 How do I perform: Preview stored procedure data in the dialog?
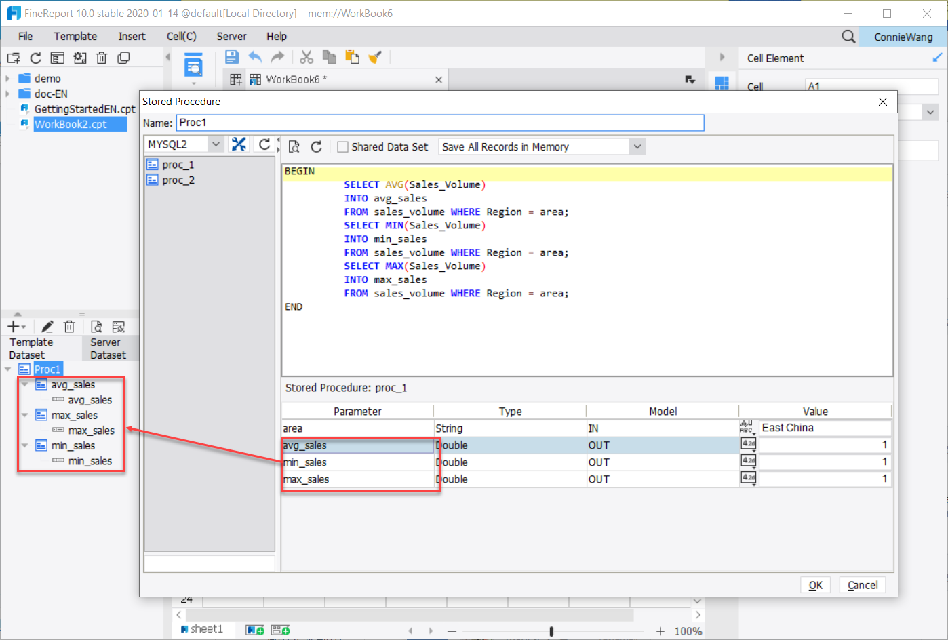pyautogui.click(x=294, y=146)
